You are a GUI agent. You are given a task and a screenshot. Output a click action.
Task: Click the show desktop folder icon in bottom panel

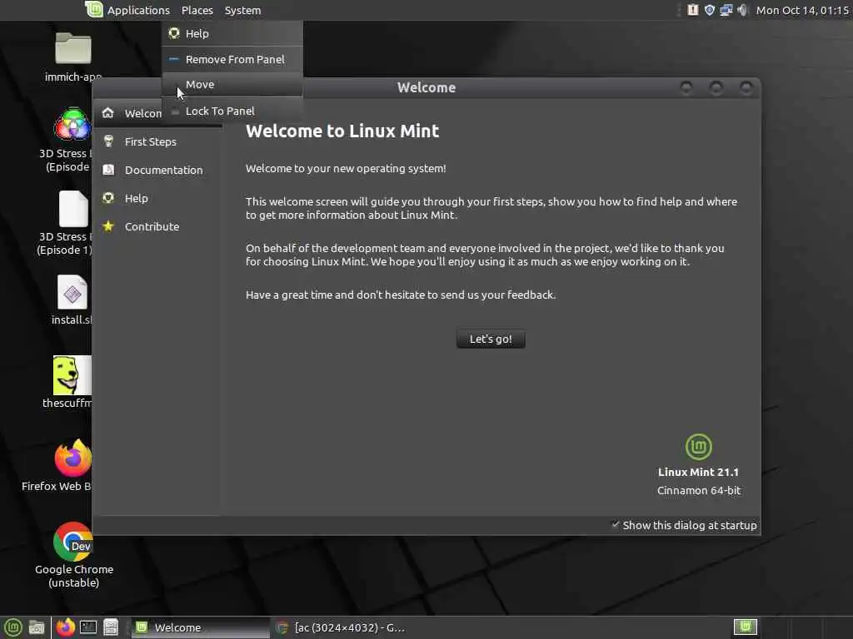pyautogui.click(x=37, y=627)
